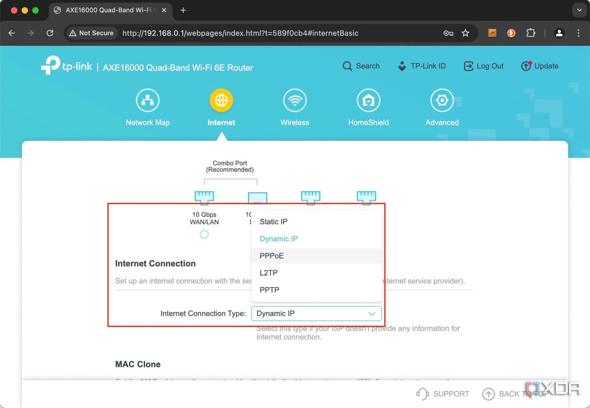Open TP-Link ID settings
The width and height of the screenshot is (590, 408).
click(x=422, y=65)
